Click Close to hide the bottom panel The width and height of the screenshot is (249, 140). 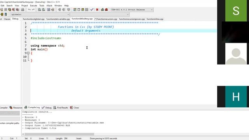click(74, 108)
